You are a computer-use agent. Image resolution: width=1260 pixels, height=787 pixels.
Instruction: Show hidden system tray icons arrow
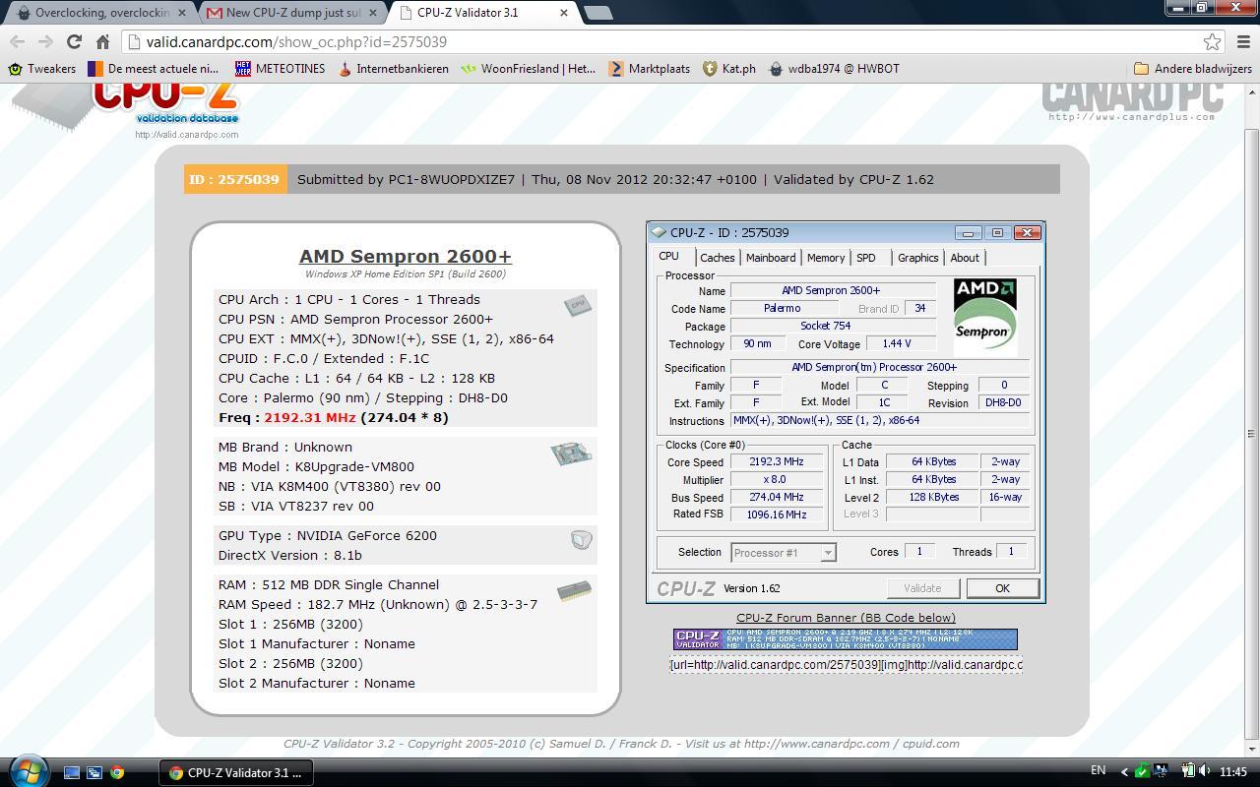point(1126,772)
